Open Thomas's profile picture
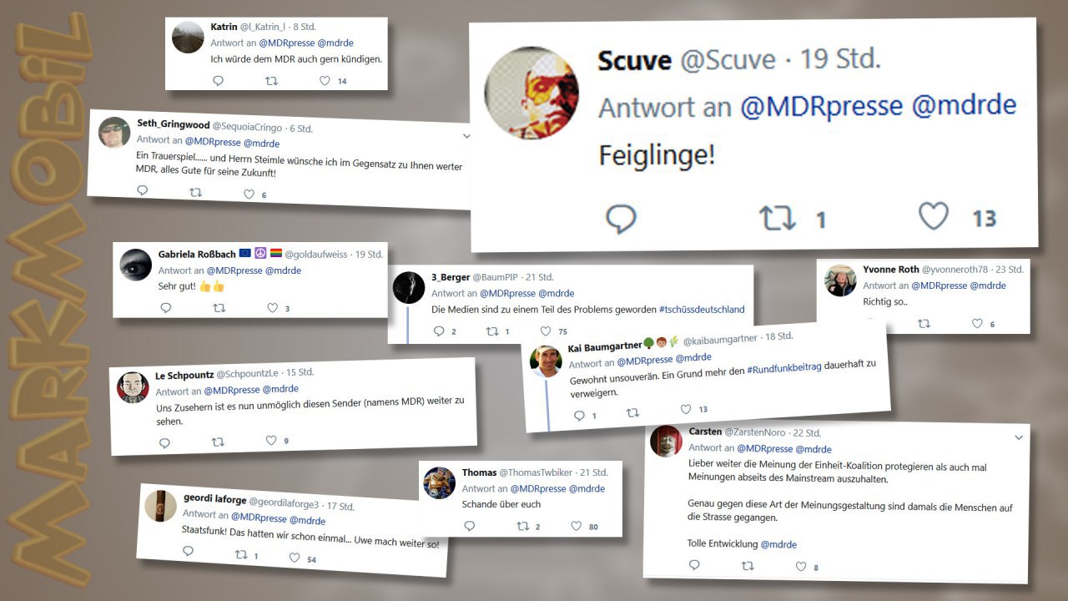 [x=440, y=482]
